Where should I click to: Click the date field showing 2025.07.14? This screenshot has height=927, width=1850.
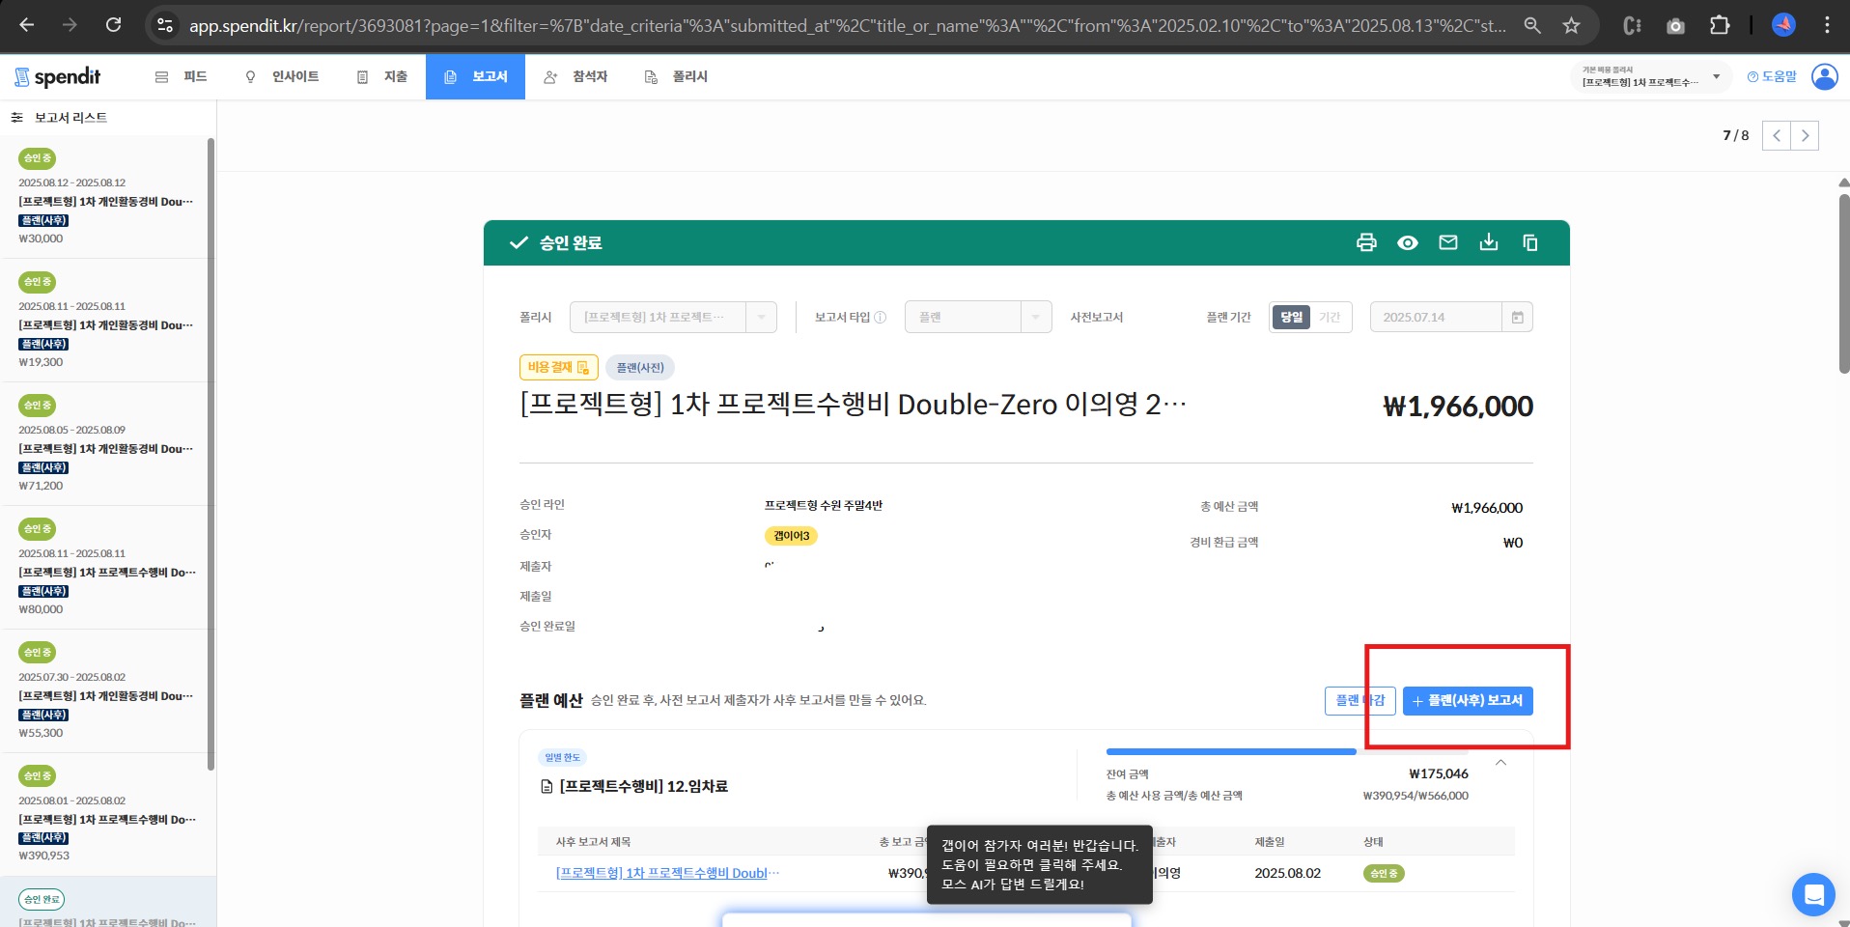[x=1451, y=317]
